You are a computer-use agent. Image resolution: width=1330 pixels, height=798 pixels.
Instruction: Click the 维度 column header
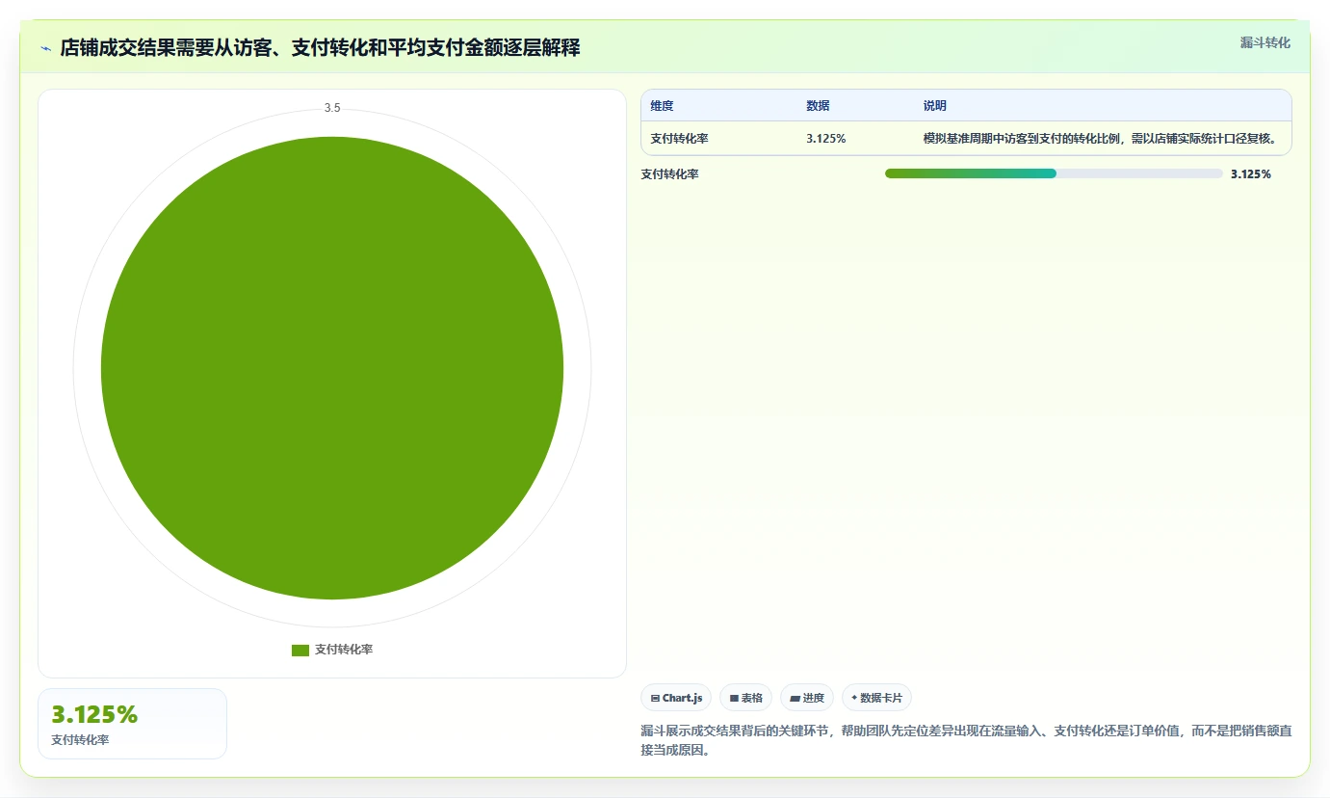pos(662,106)
